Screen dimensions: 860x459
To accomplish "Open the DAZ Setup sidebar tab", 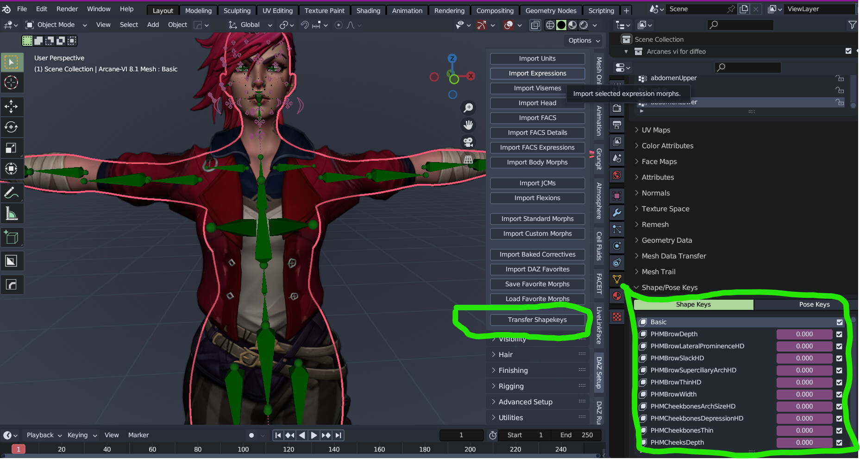I will [x=599, y=373].
